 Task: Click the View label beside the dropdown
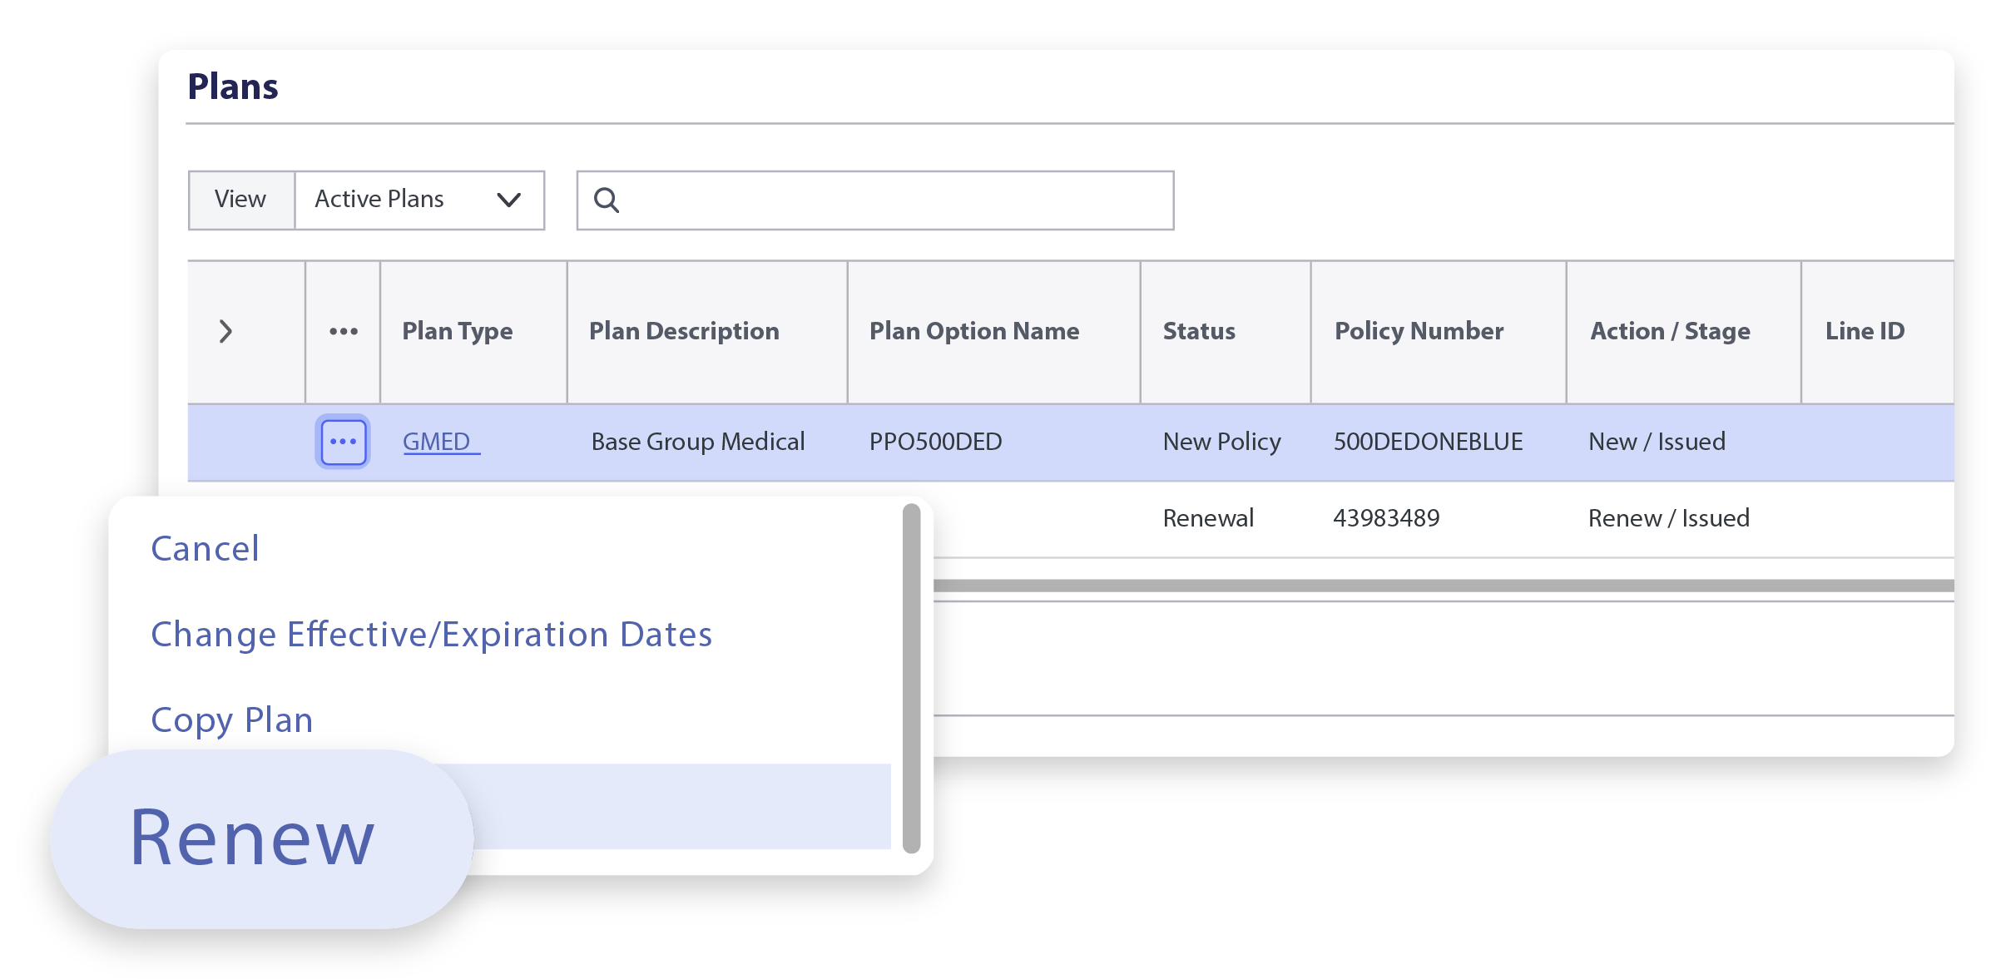click(x=240, y=200)
